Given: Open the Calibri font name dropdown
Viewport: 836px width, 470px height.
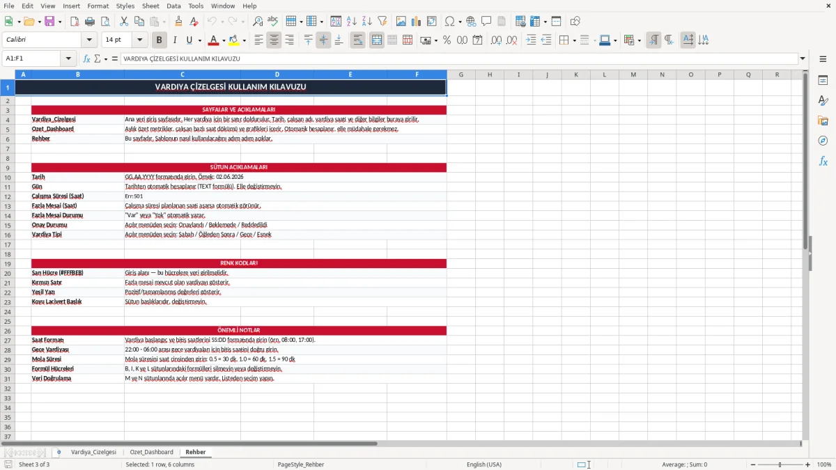Looking at the screenshot, I should 89,40.
